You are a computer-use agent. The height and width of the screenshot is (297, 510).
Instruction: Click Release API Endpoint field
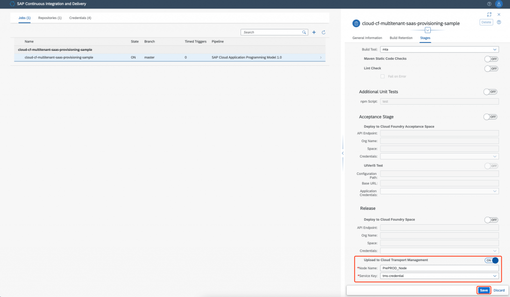point(439,228)
